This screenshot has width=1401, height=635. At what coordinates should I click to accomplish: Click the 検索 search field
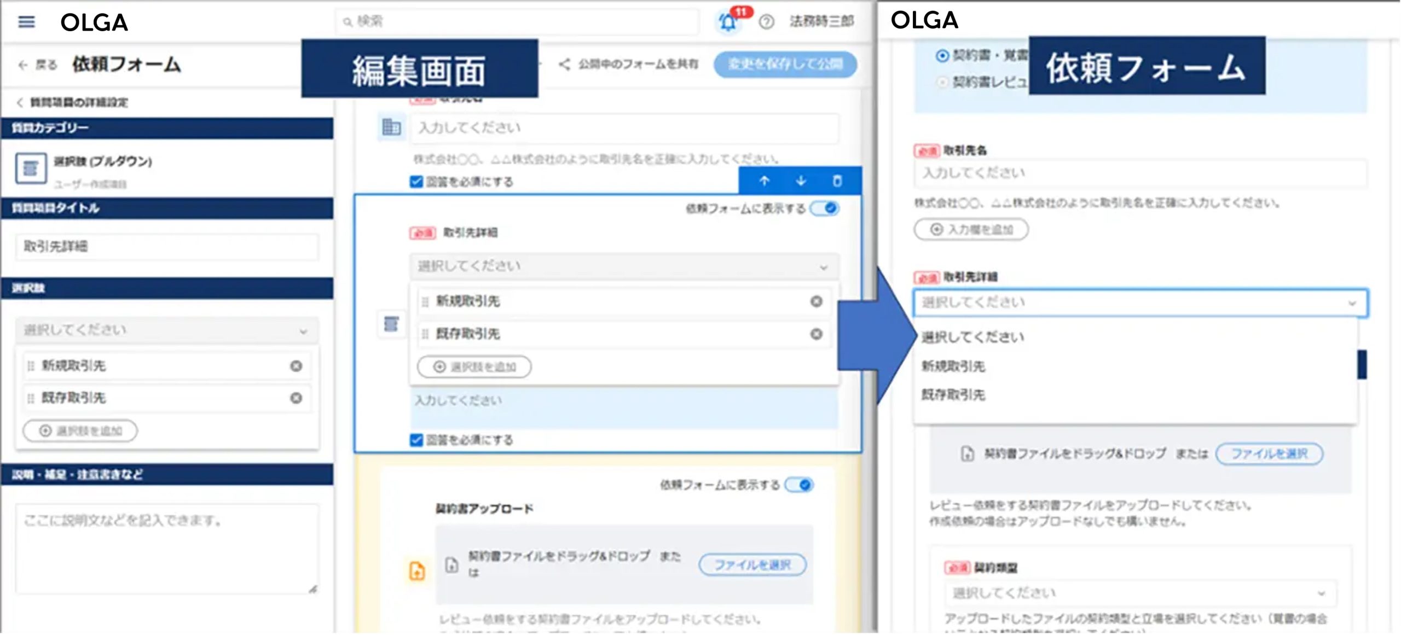(517, 22)
